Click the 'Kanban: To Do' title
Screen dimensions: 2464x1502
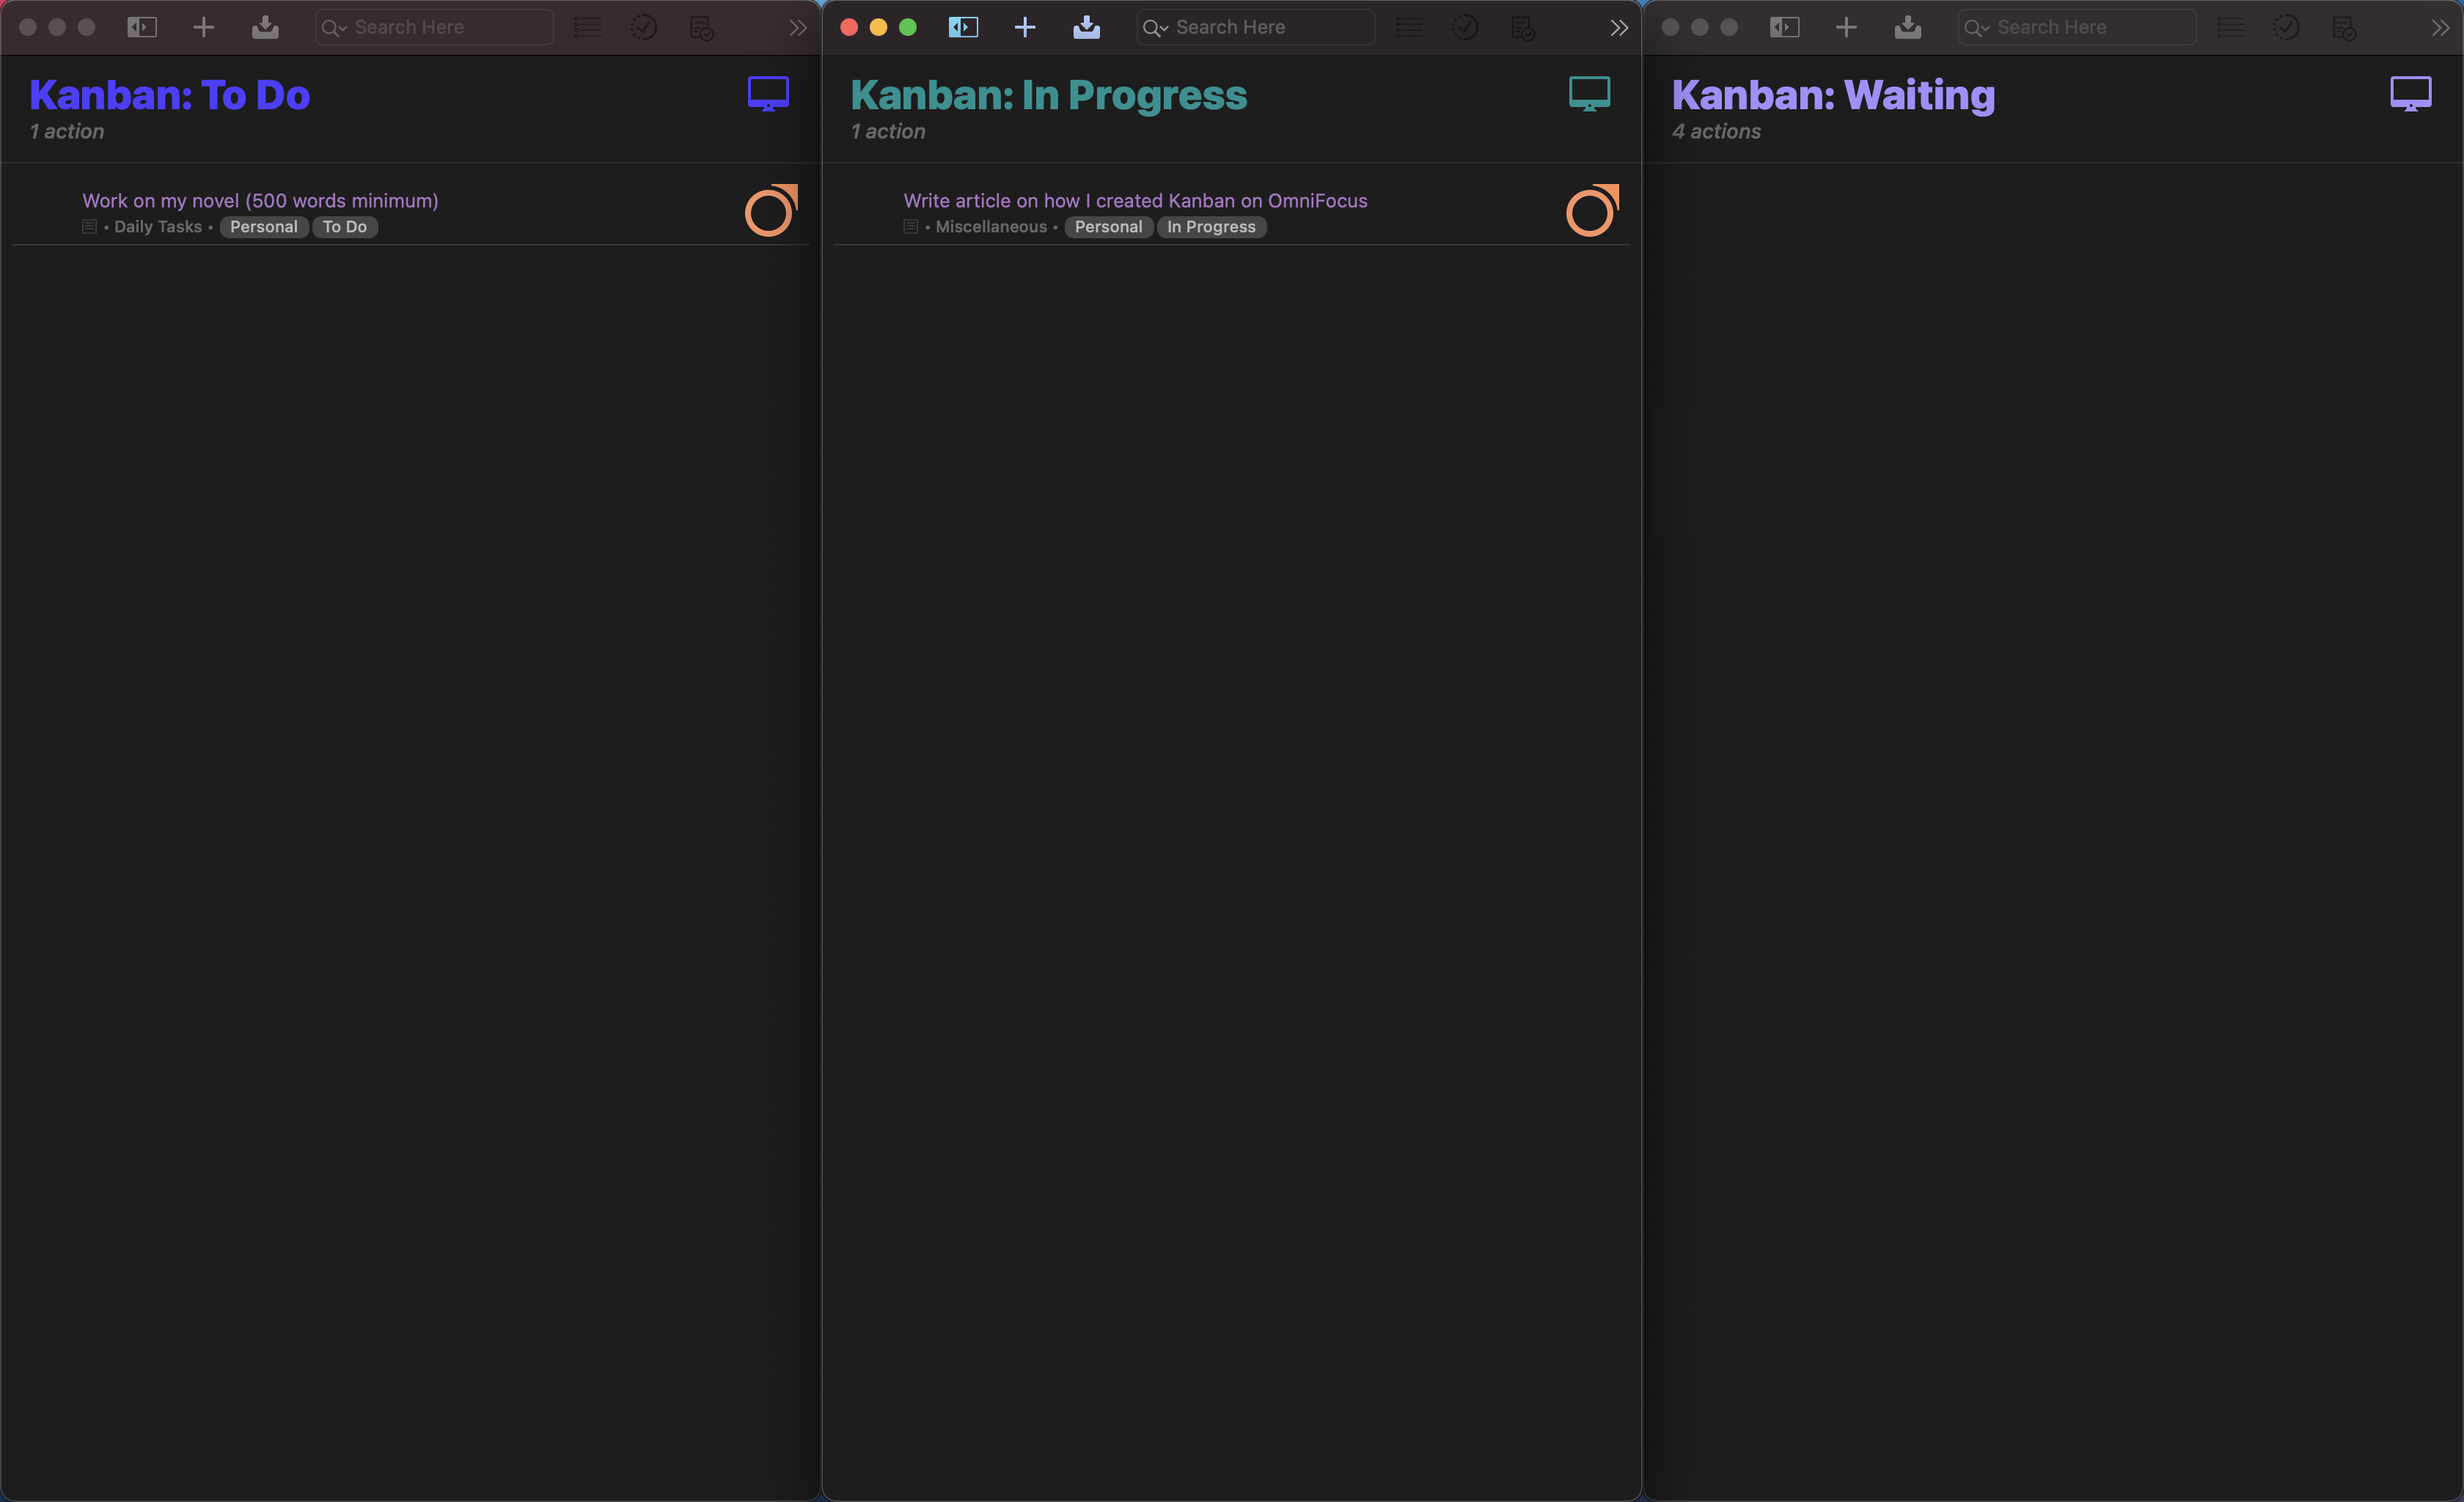[x=170, y=95]
